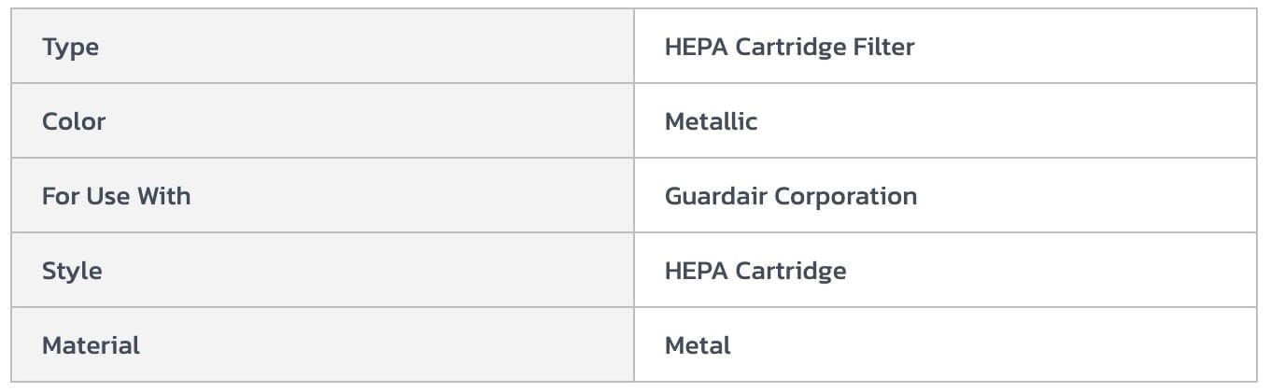The width and height of the screenshot is (1270, 392).
Task: Select the Metal material value
Action: click(698, 345)
